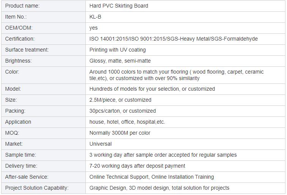This screenshot has height=195, width=287.
Task: Click the "Surface treatment:" label cell
Action: click(x=27, y=50)
